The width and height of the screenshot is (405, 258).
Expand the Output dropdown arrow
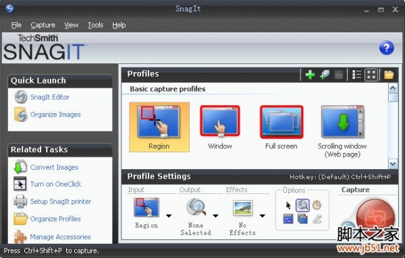coord(216,216)
